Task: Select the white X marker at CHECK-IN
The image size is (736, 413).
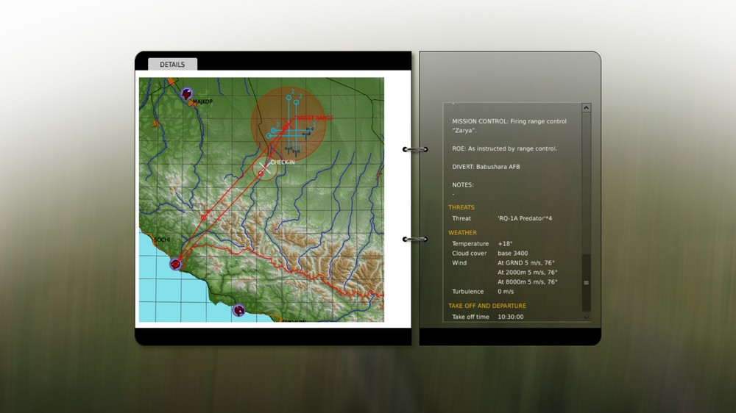Action: tap(265, 167)
